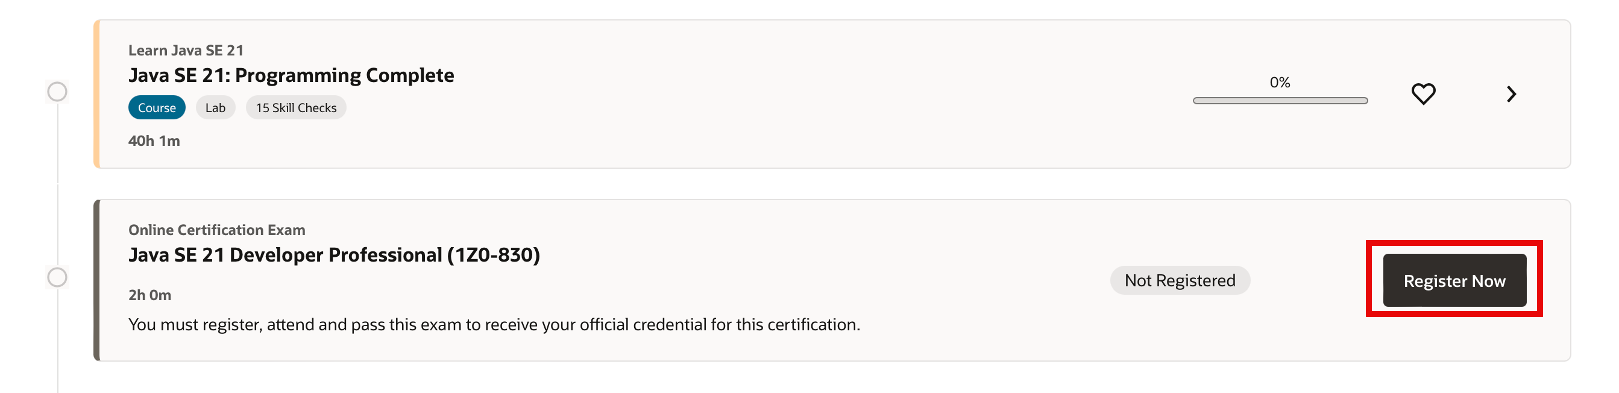
Task: Click the 40h 1m course duration
Action: coord(154,141)
